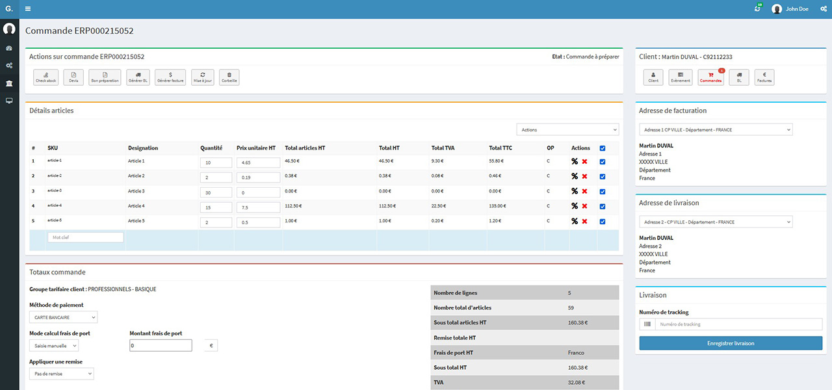Click Générer facture dollar icon

(x=170, y=77)
